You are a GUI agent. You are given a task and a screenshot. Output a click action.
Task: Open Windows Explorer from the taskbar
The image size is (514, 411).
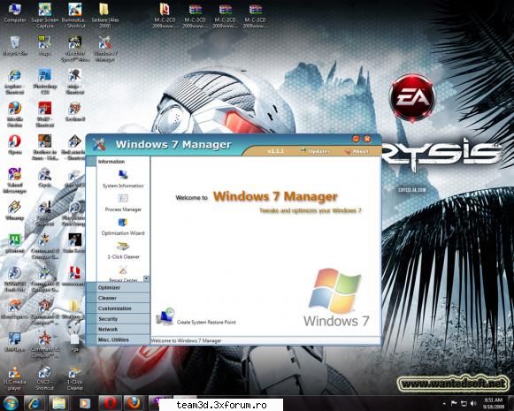[59, 403]
